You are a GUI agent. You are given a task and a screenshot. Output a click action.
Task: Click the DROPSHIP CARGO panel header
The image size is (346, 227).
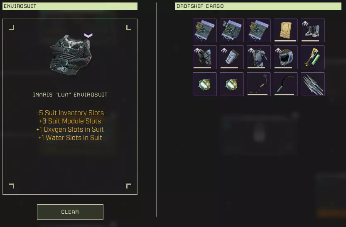point(258,6)
